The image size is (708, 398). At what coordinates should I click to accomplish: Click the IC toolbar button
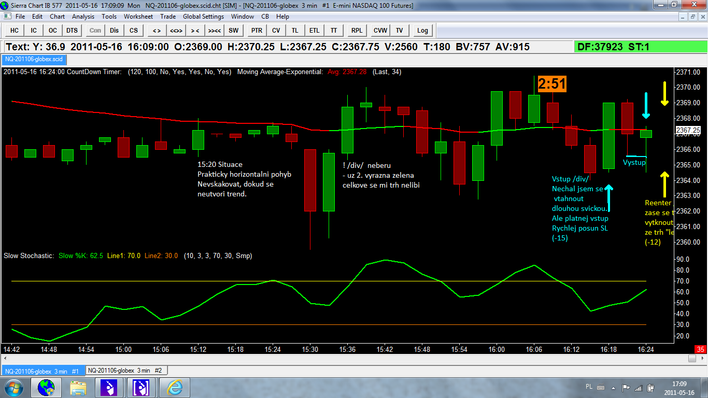pyautogui.click(x=34, y=30)
